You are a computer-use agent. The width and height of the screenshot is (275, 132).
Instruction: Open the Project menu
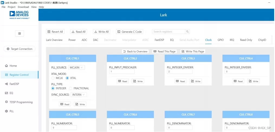click(x=12, y=7)
